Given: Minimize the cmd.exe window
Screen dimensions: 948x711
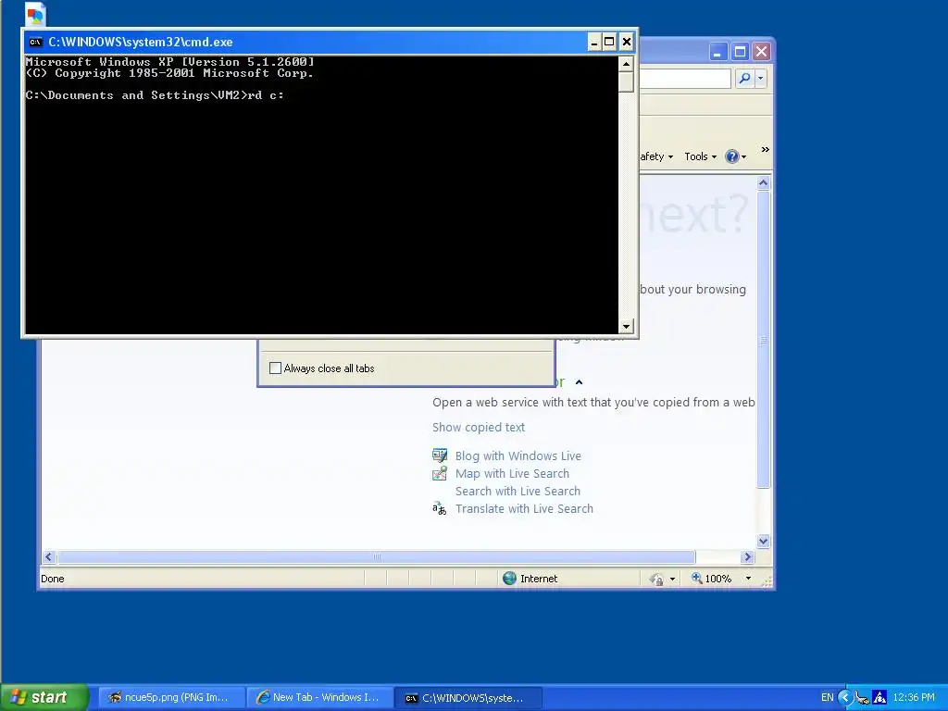Looking at the screenshot, I should [x=593, y=42].
